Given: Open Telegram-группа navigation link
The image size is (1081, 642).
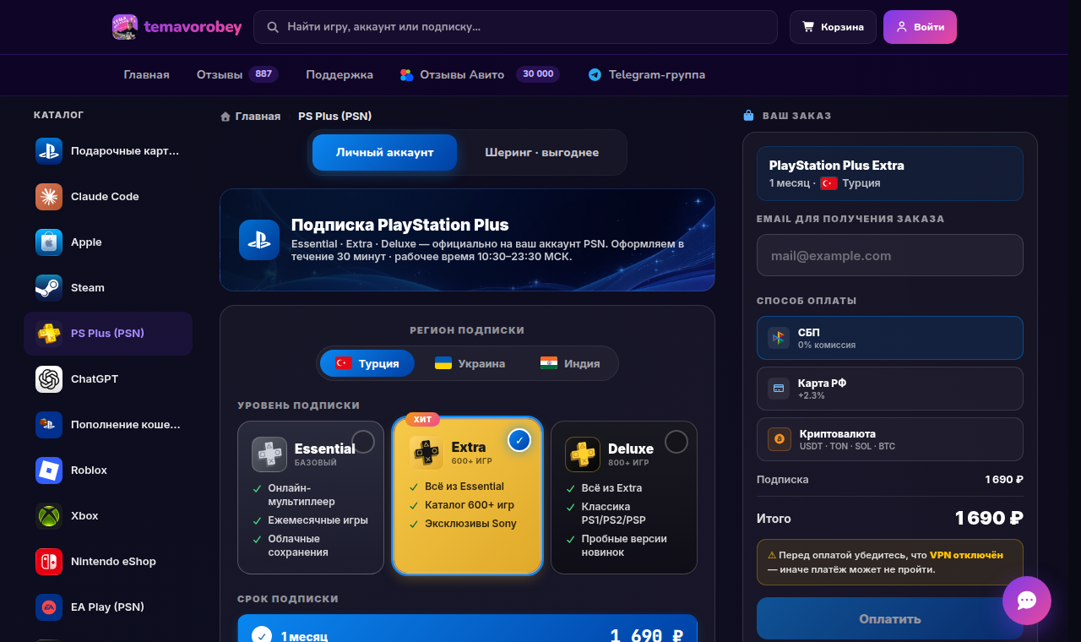Looking at the screenshot, I should (647, 75).
